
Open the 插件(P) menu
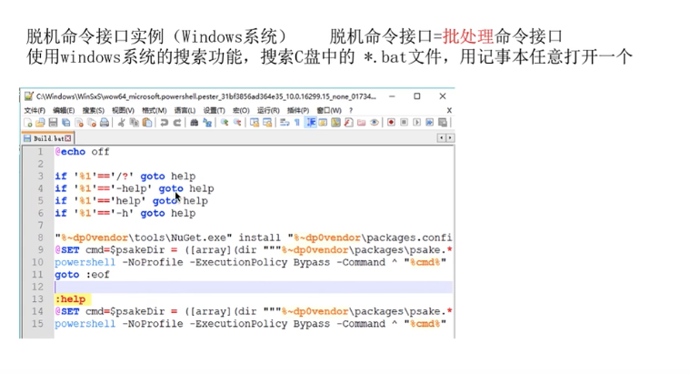298,110
